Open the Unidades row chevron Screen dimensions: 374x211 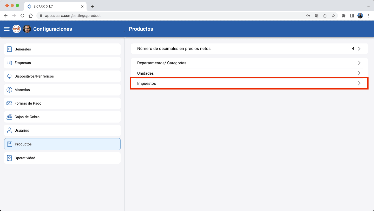point(359,73)
